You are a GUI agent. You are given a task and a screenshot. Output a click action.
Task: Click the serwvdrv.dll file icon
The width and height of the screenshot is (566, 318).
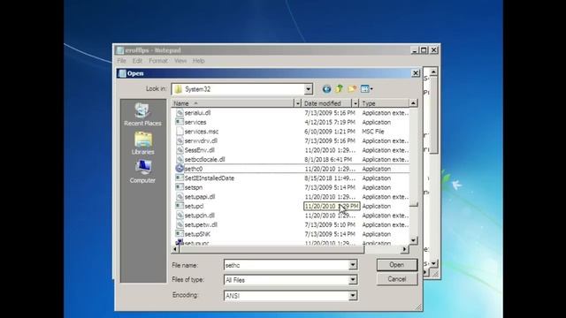coord(180,140)
